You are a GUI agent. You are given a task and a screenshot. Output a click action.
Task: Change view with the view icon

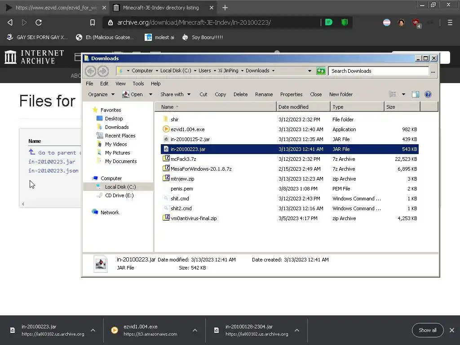(393, 94)
